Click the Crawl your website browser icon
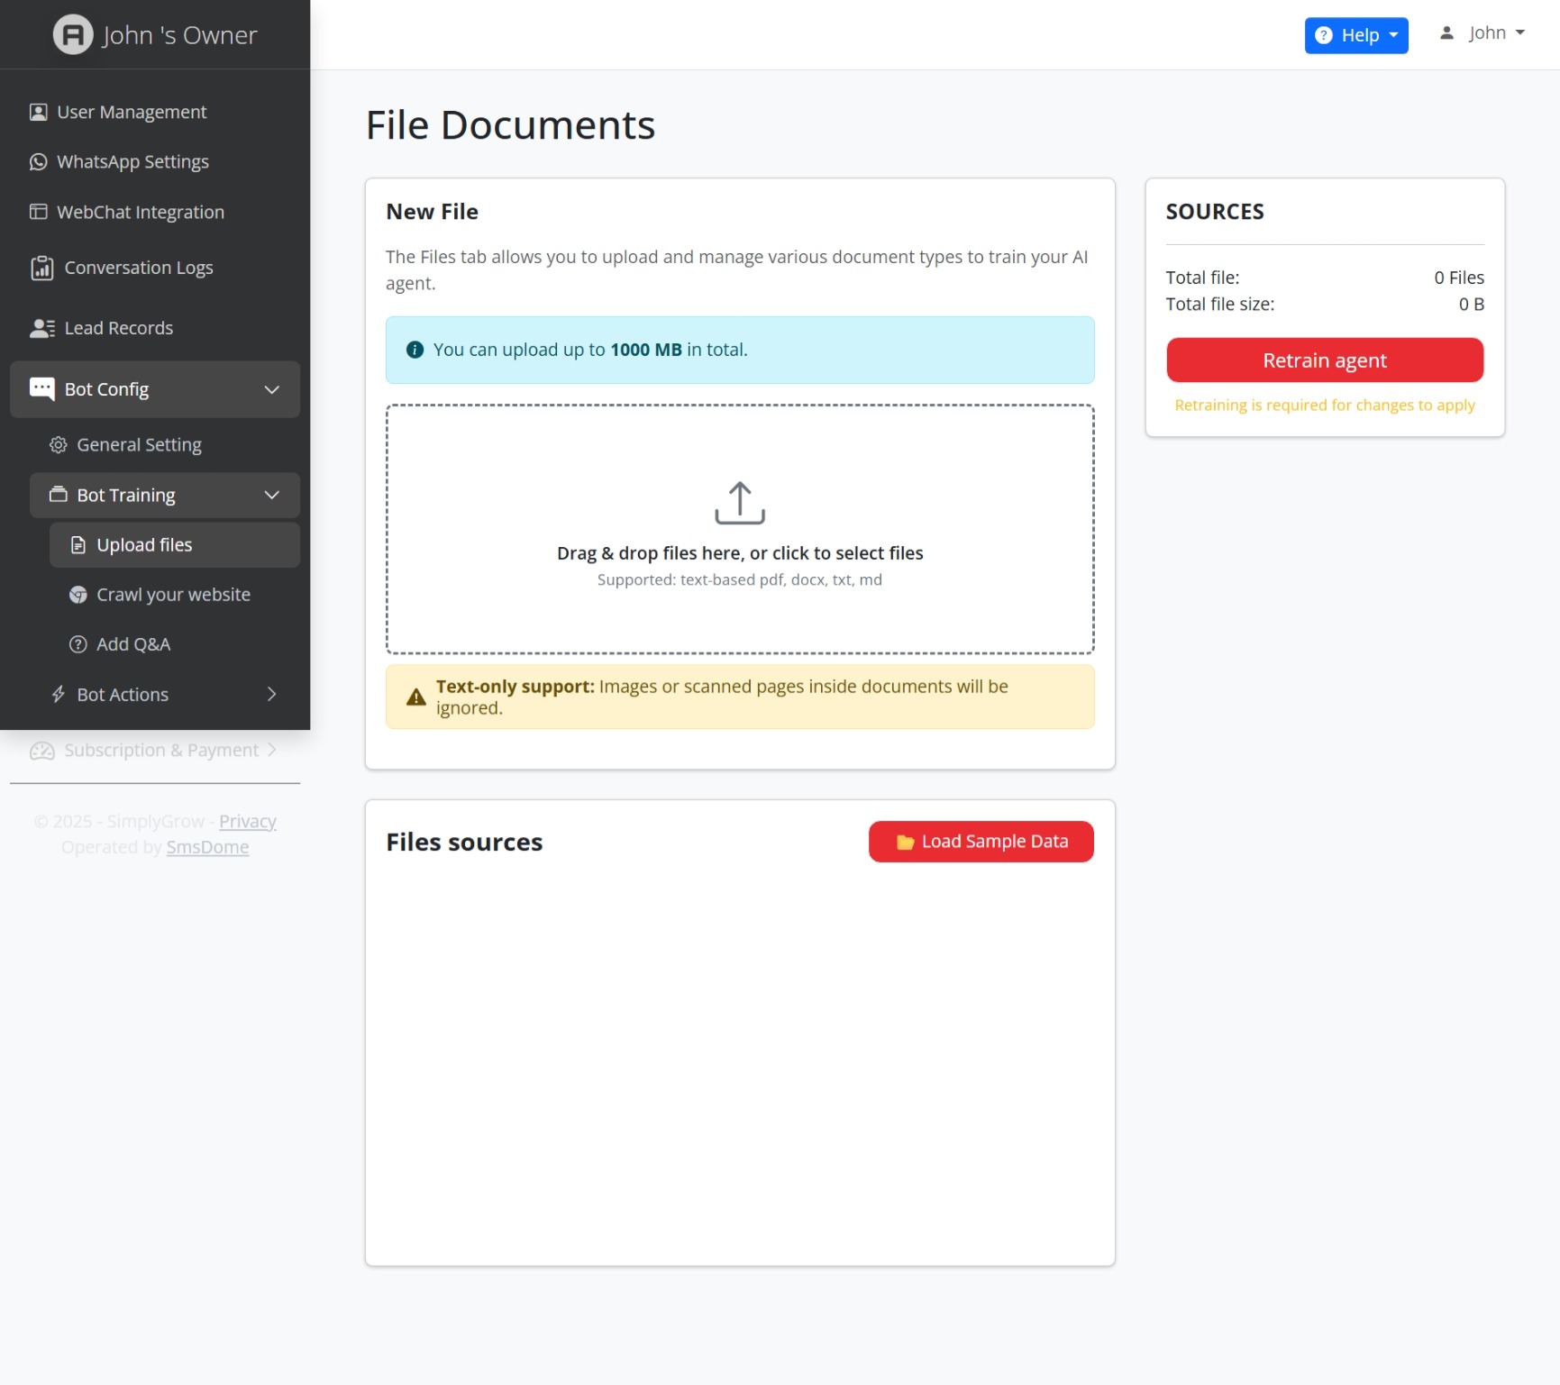The width and height of the screenshot is (1560, 1385). coord(78,595)
